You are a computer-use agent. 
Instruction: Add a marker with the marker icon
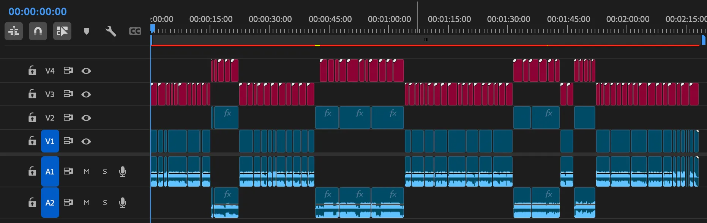pyautogui.click(x=87, y=31)
